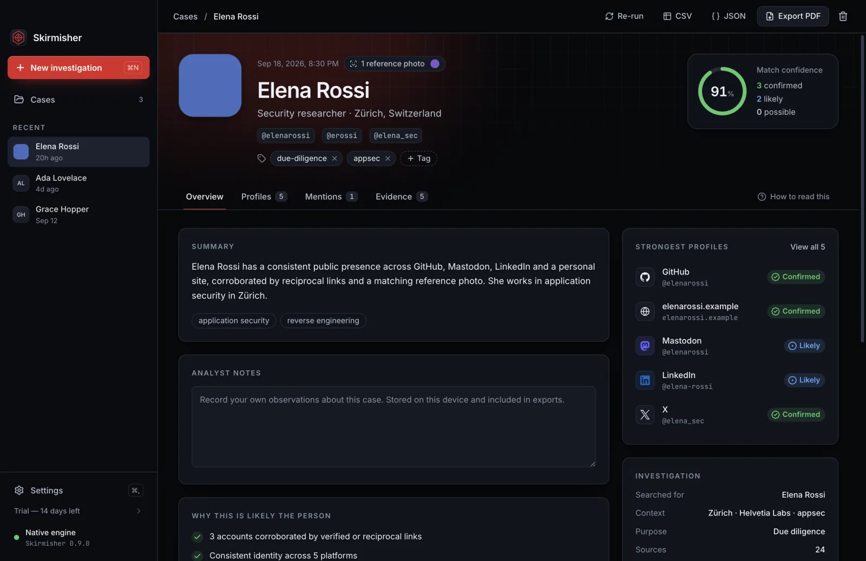Switch to Overview tab
Screen dimensions: 866x561
point(205,197)
